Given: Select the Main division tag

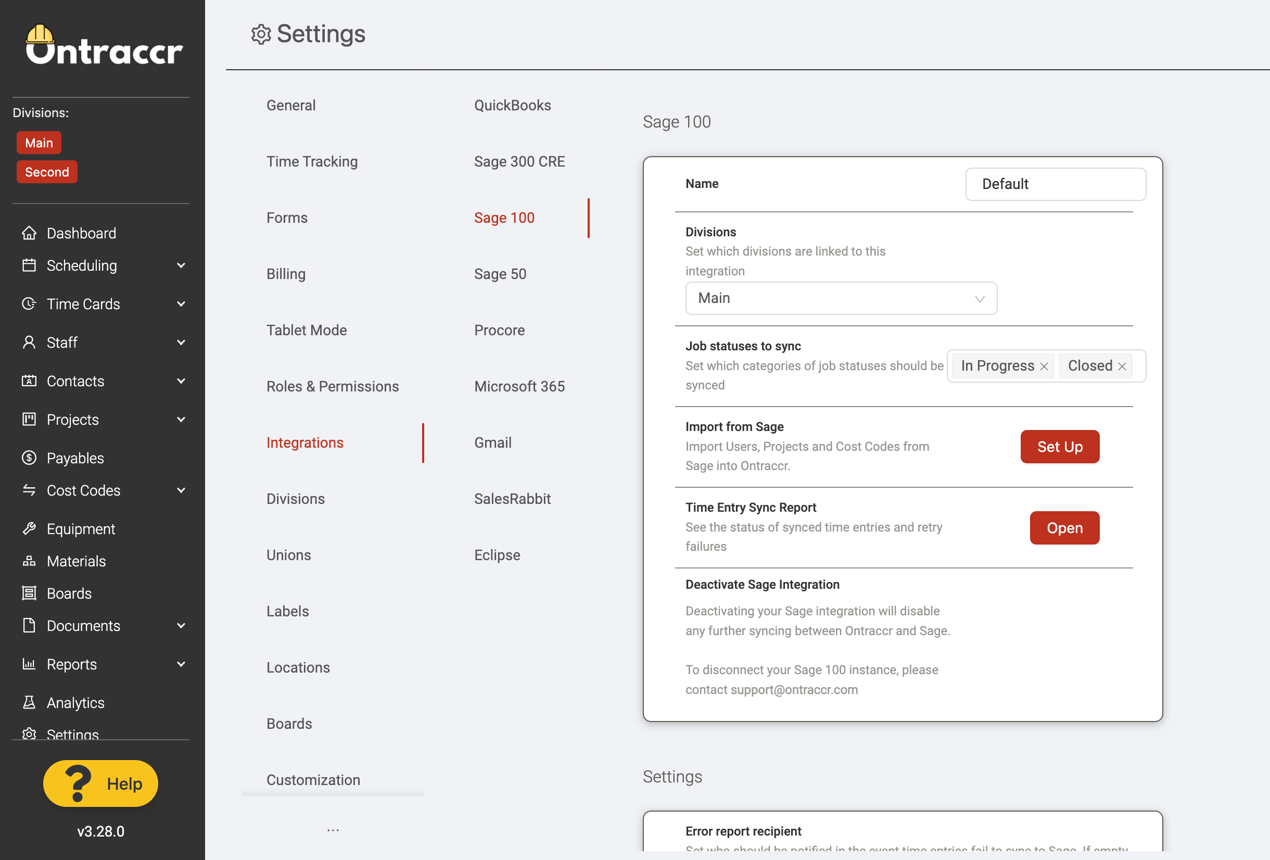Looking at the screenshot, I should (39, 143).
